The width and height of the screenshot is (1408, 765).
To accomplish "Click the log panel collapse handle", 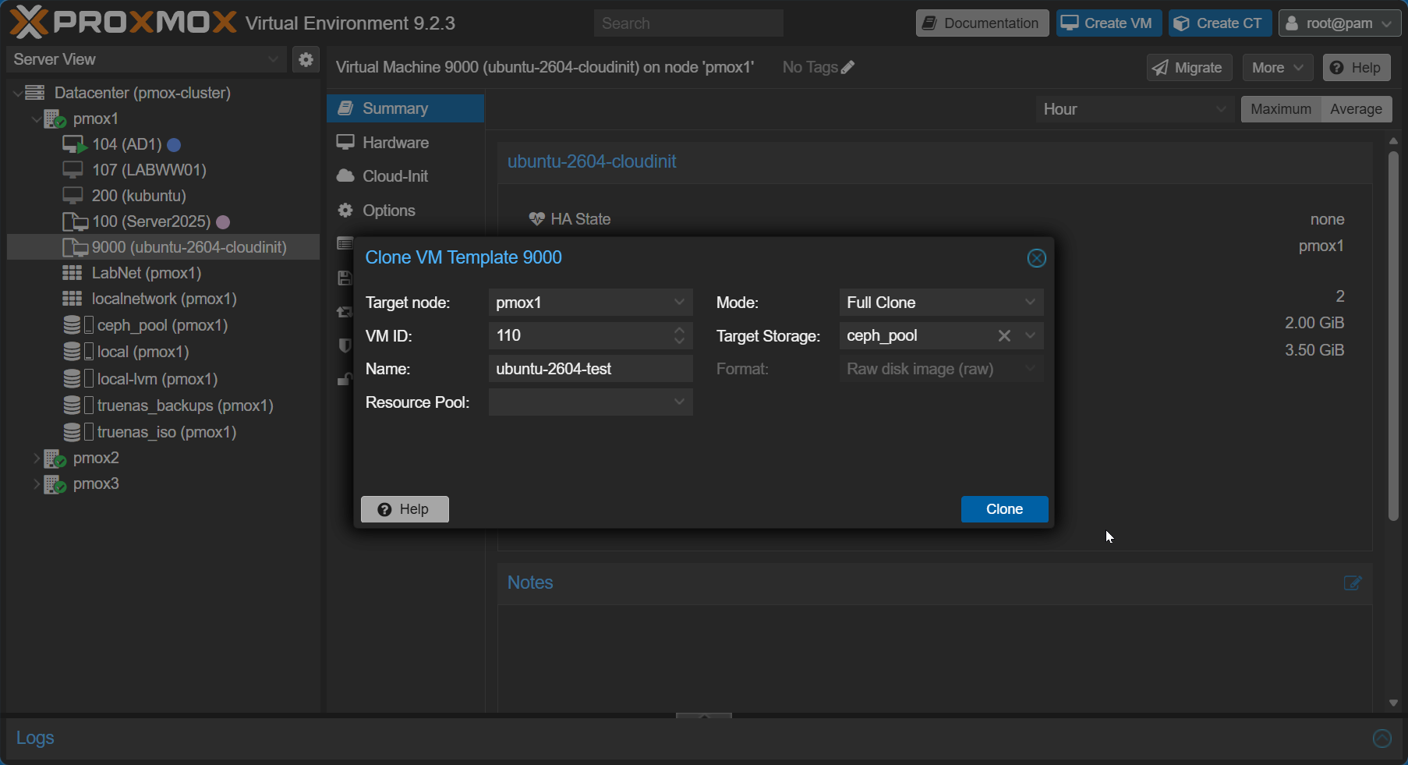I will pyautogui.click(x=704, y=715).
